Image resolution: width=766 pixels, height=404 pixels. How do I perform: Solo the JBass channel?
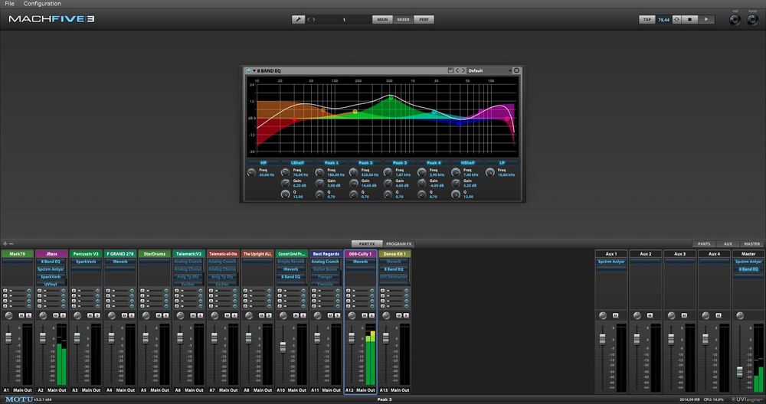point(63,316)
